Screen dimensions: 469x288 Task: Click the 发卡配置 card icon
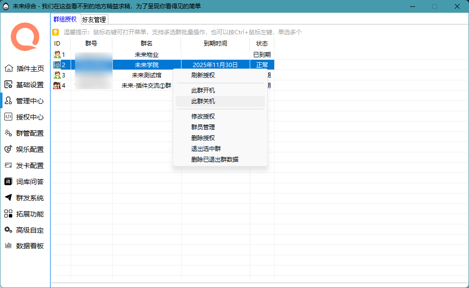pos(8,166)
